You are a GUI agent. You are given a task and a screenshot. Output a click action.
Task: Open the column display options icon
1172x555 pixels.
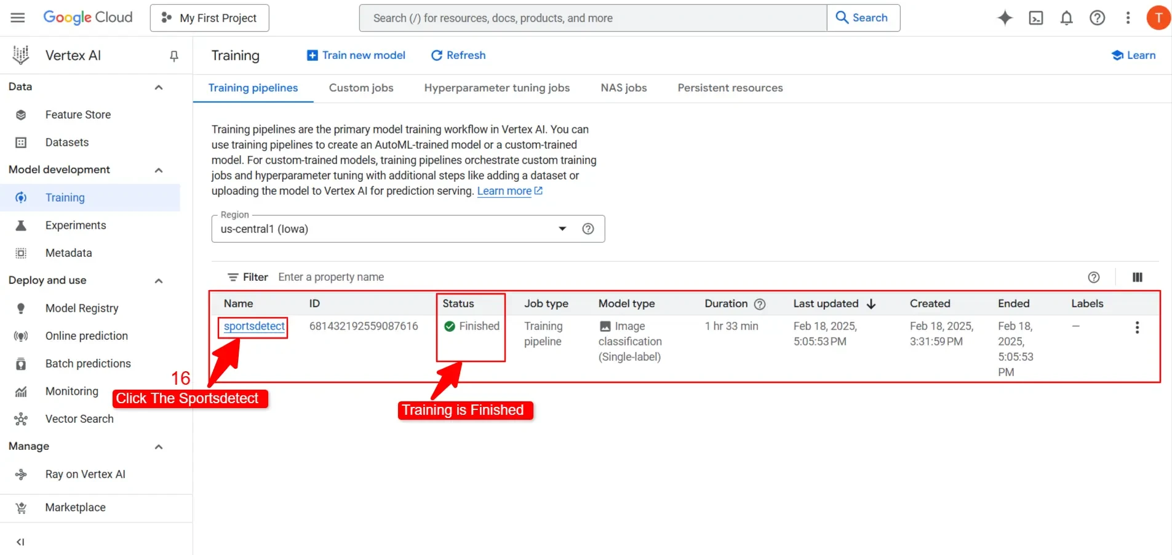[x=1138, y=277]
